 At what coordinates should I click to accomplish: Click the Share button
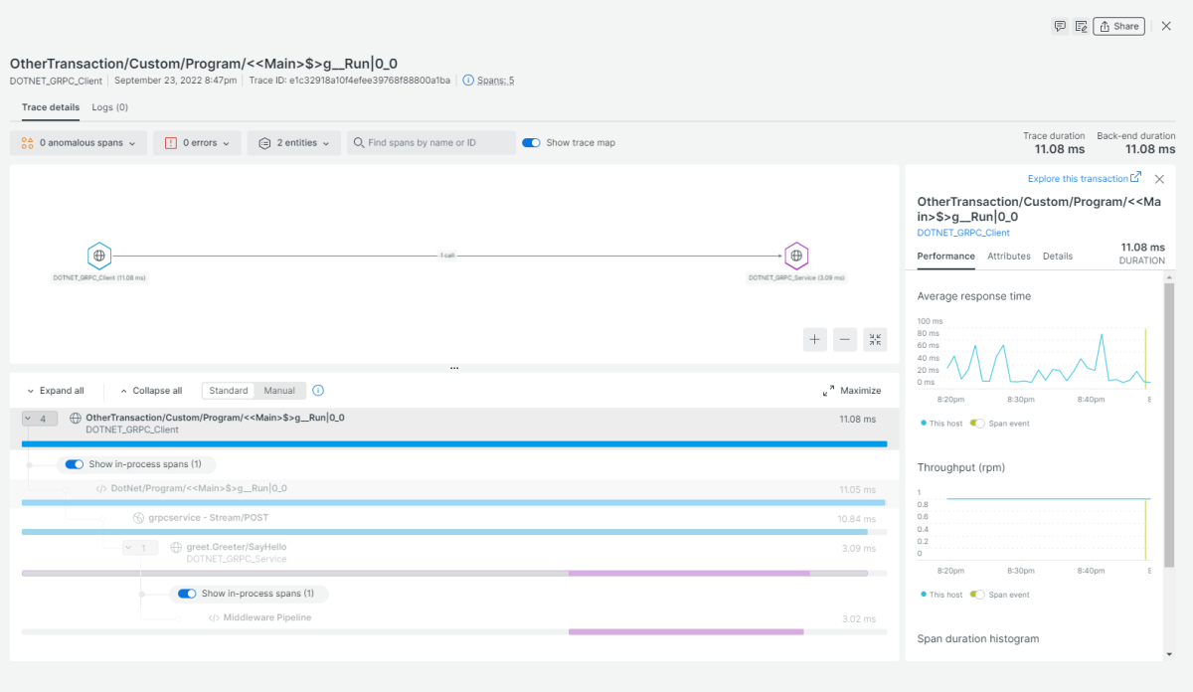[x=1118, y=27]
